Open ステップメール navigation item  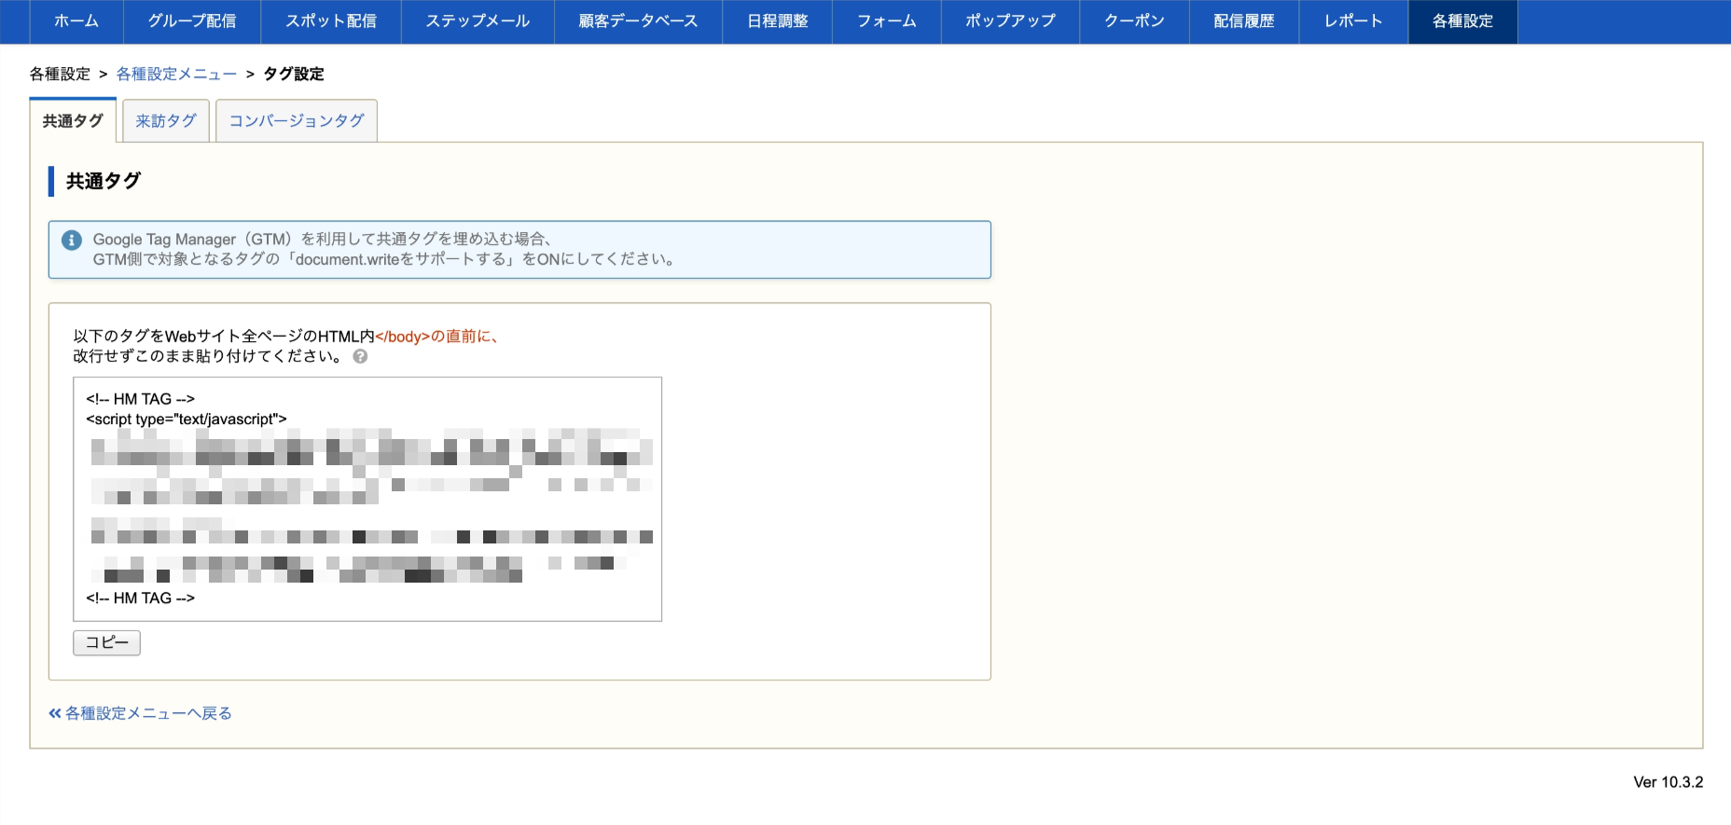coord(478,21)
